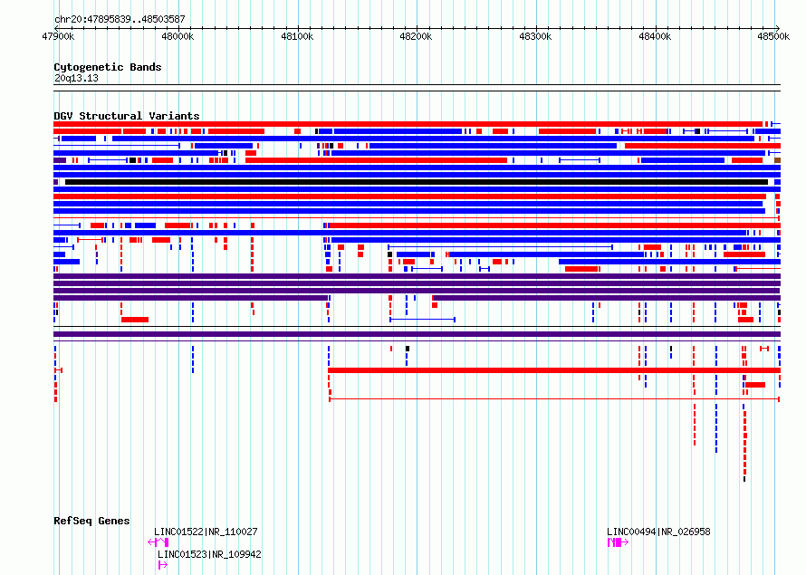
Task: Click the thin red variant line with end caps
Action: 554,398
